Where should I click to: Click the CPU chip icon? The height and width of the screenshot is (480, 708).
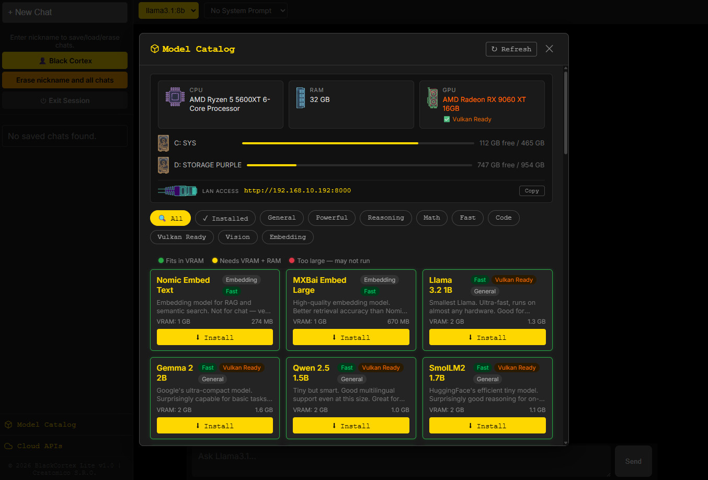pyautogui.click(x=175, y=97)
